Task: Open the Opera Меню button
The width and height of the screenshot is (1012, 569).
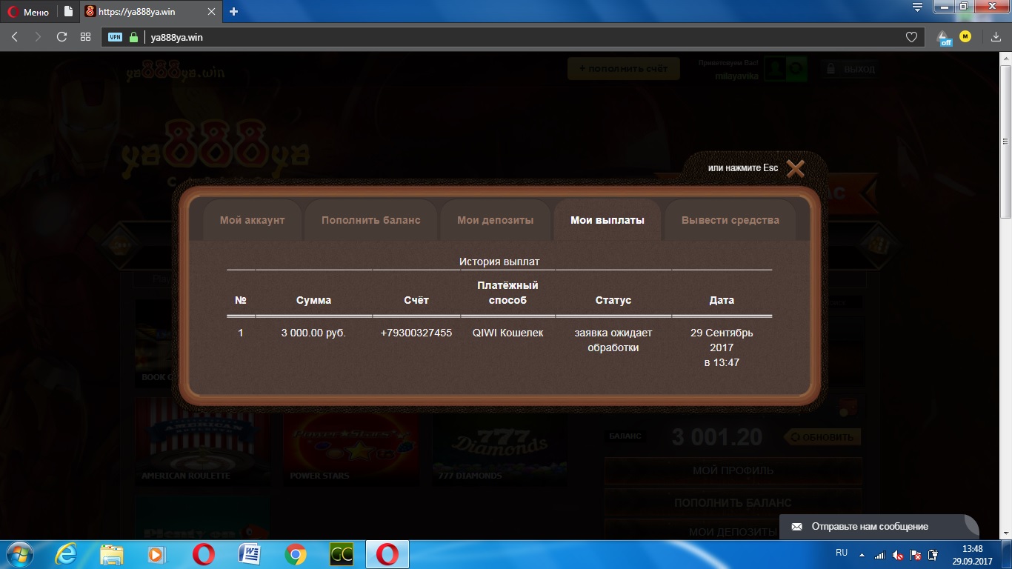Action: [28, 11]
